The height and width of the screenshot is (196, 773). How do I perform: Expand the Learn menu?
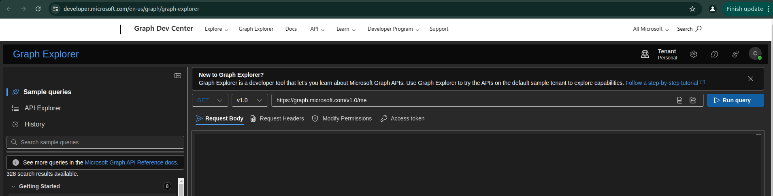click(x=346, y=29)
